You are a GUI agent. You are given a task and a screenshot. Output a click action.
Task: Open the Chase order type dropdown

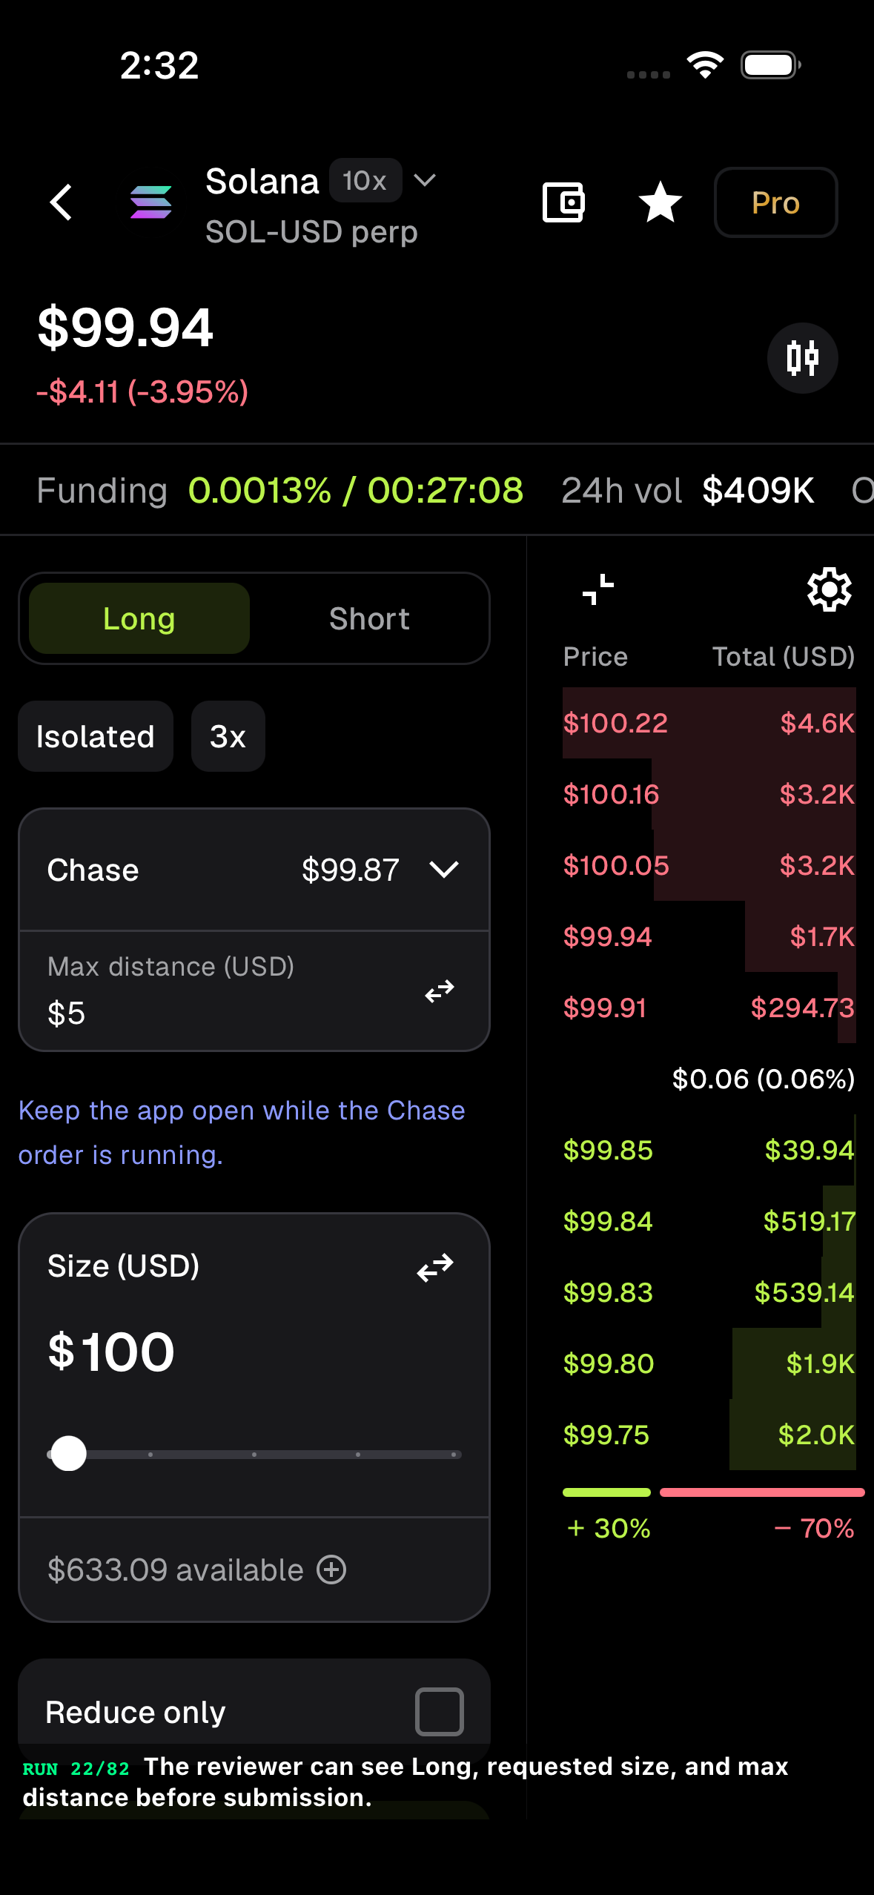pyautogui.click(x=254, y=870)
